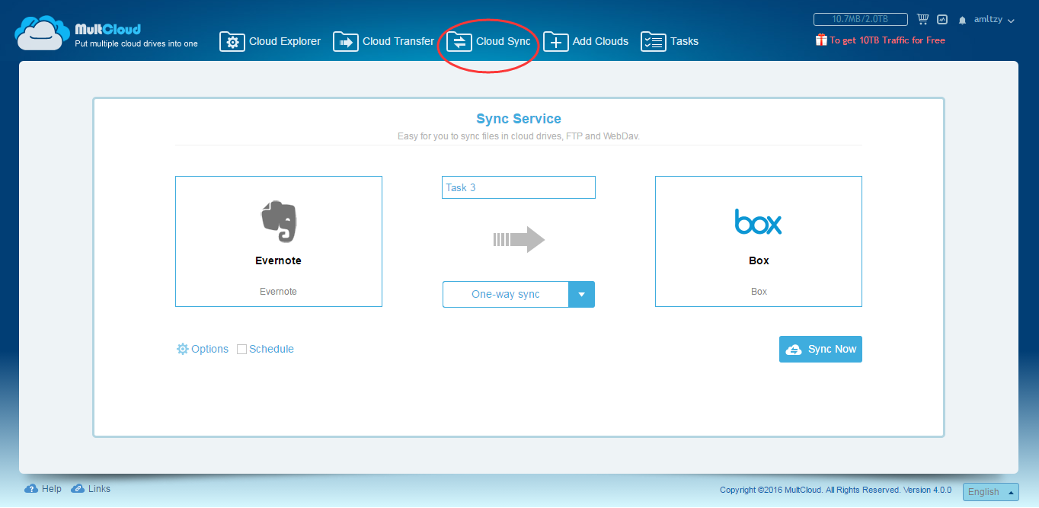Screen dimensions: 1039x508
Task: Open the Tasks list
Action: (670, 41)
